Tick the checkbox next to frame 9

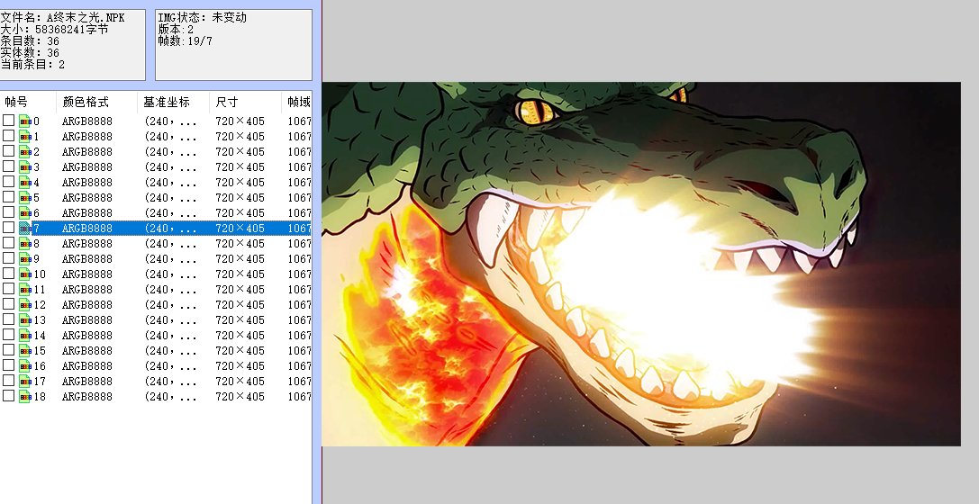8,258
